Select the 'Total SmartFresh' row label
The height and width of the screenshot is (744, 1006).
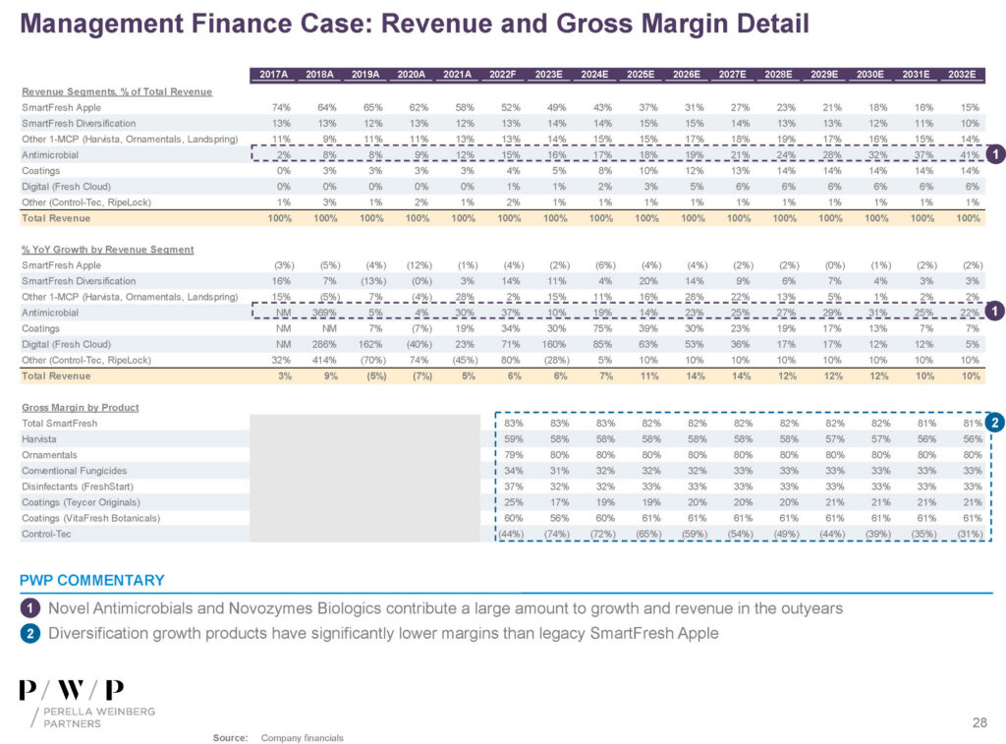tap(60, 424)
